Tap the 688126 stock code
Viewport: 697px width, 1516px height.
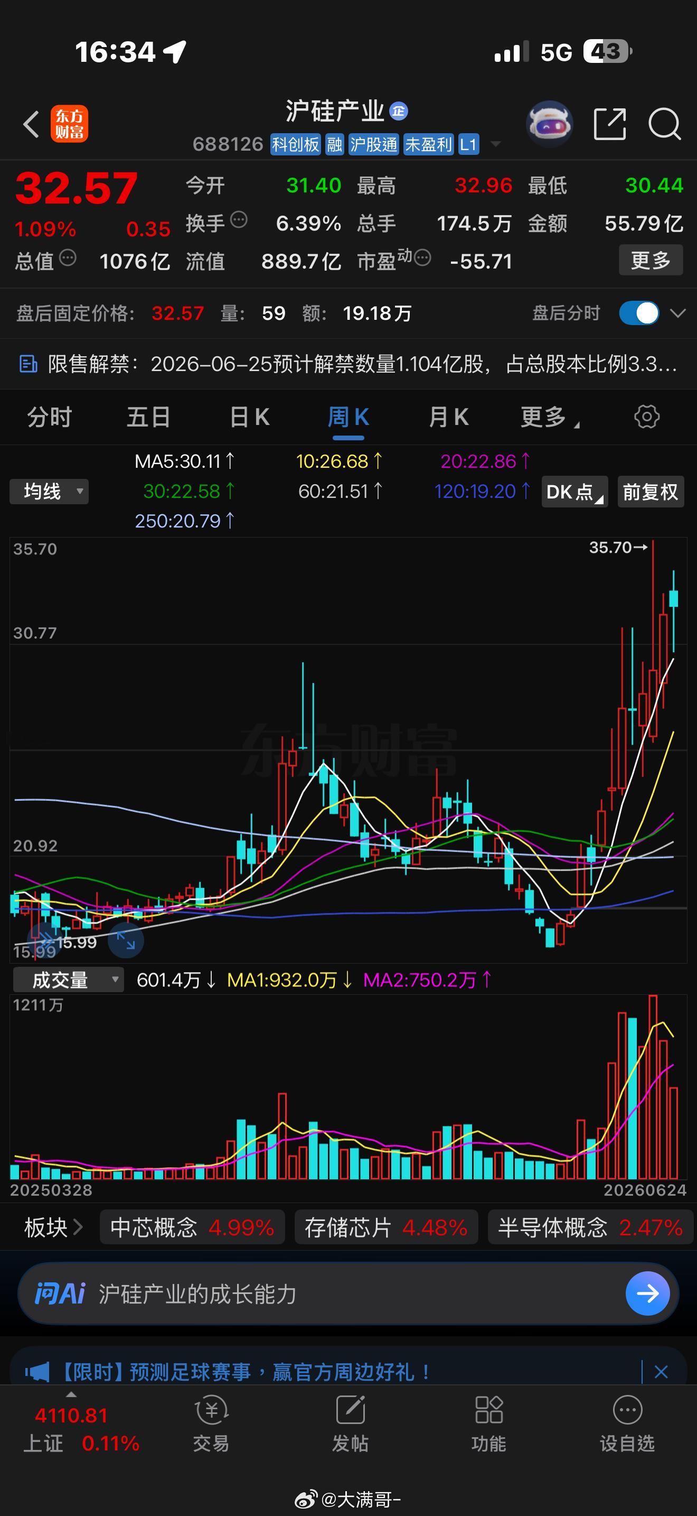(x=228, y=144)
